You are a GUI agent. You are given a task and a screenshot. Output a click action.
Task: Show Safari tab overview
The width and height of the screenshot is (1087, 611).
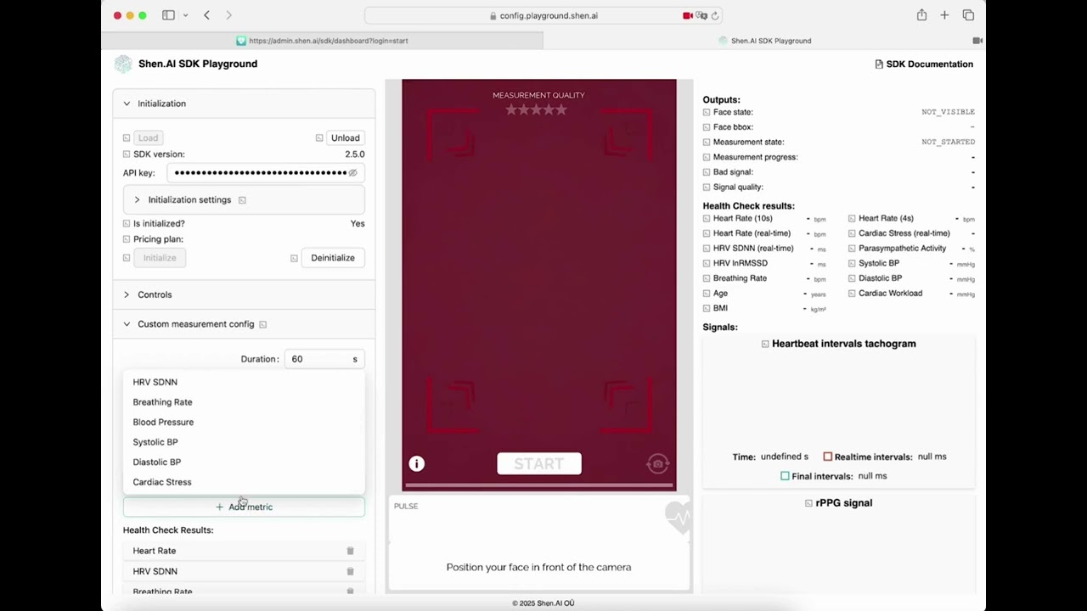[x=968, y=15]
